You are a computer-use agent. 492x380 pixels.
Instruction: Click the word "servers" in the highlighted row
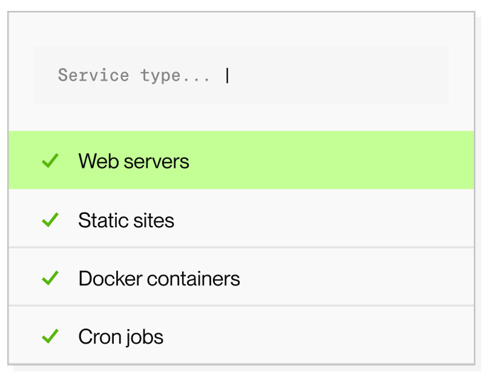(x=161, y=162)
